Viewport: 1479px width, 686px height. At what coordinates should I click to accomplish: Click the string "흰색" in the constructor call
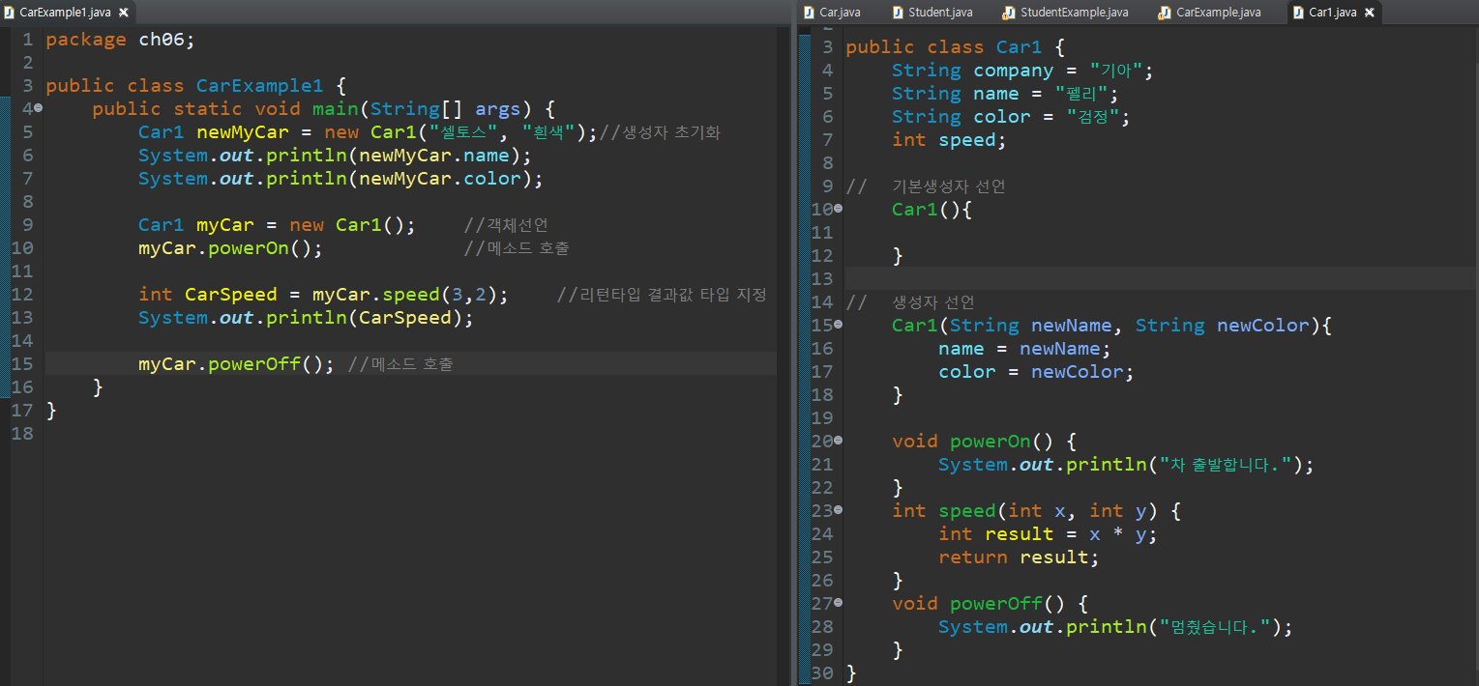tap(549, 132)
